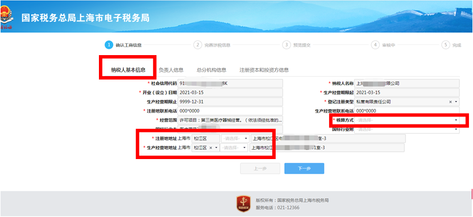Viewport: 473px width, 217px height.
Task: Click the 生产经营期限起 date field
Action: 407,93
